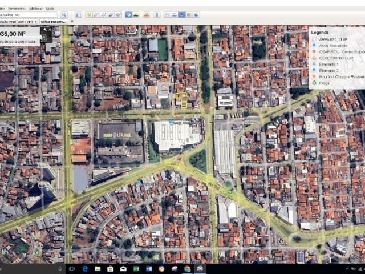Click the 935,00 M² map title text
This screenshot has height=274, width=365.
point(13,34)
